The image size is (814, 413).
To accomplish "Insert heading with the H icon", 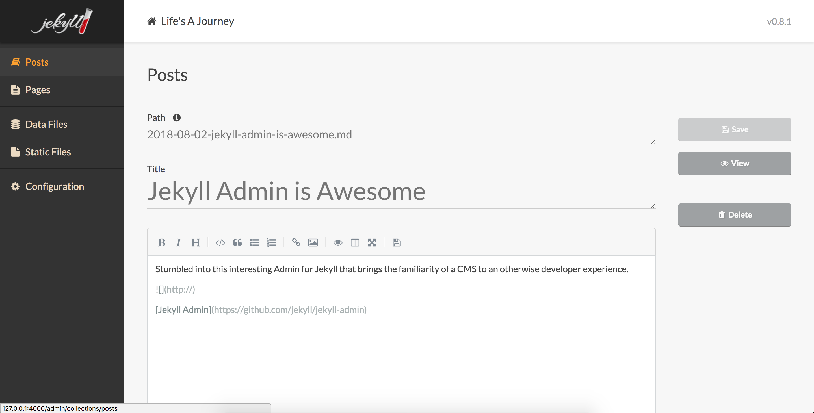I will tap(195, 242).
